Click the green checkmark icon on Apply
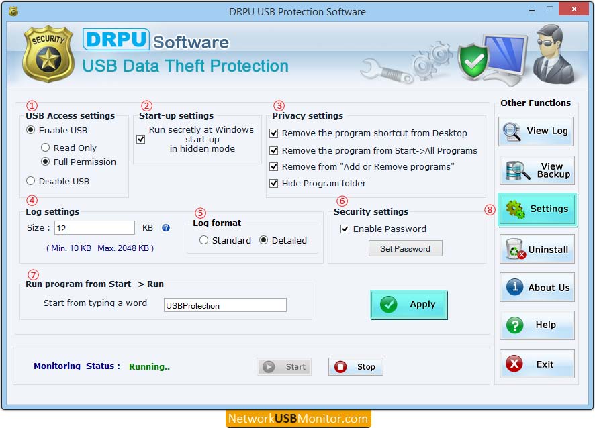The image size is (595, 428). [389, 304]
